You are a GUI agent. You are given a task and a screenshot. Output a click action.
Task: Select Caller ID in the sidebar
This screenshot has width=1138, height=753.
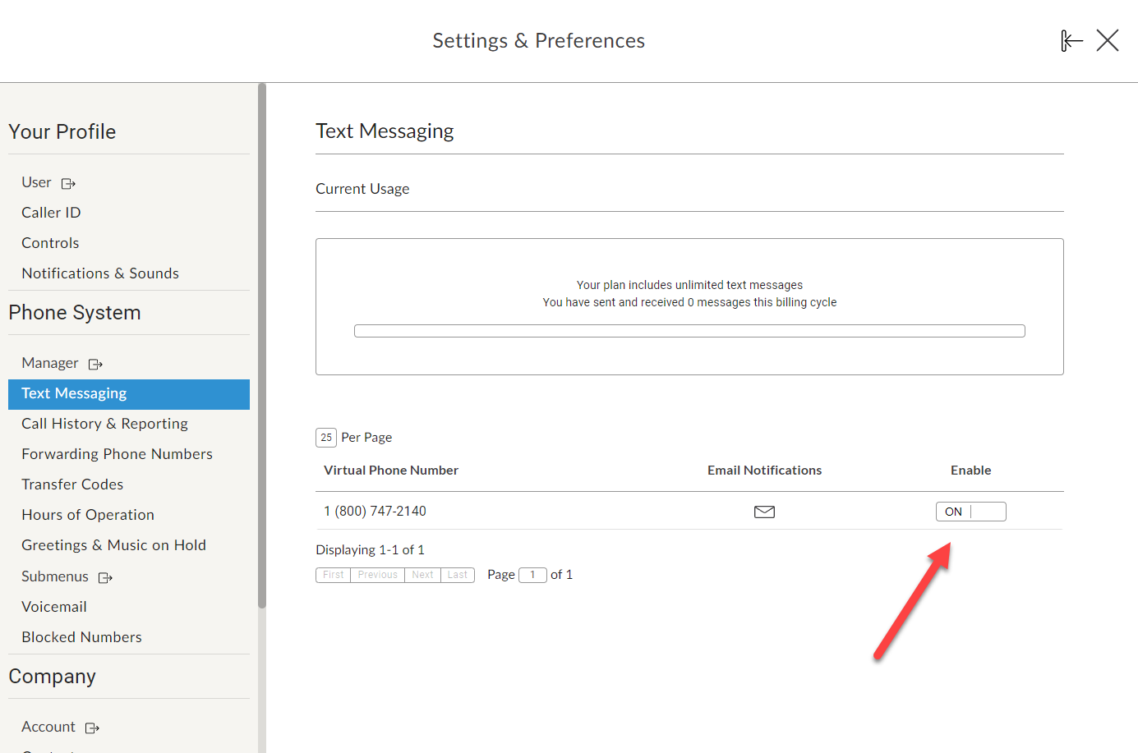pos(51,212)
